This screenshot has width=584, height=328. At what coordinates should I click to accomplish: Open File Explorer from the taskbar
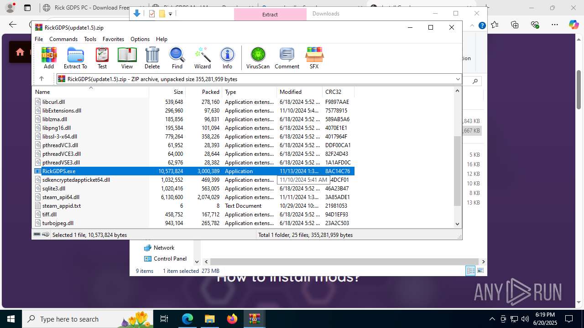click(210, 319)
